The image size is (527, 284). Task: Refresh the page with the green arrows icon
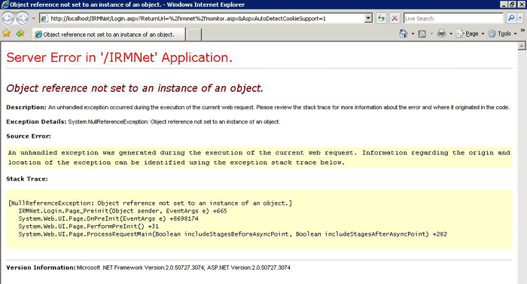[x=381, y=18]
